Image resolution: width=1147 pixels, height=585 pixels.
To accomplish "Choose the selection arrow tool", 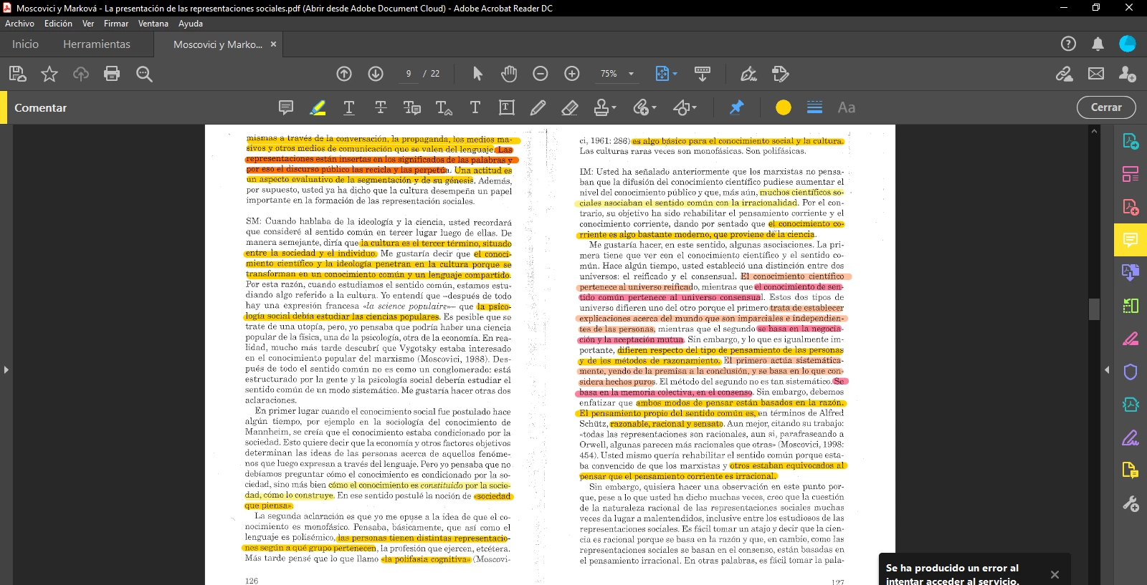I will [477, 73].
